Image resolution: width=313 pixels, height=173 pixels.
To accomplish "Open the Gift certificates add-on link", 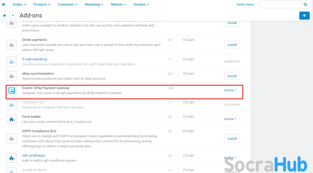I will click(x=34, y=156).
